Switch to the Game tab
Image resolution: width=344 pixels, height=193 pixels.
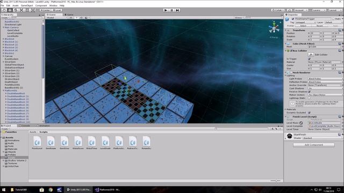[x=69, y=14]
